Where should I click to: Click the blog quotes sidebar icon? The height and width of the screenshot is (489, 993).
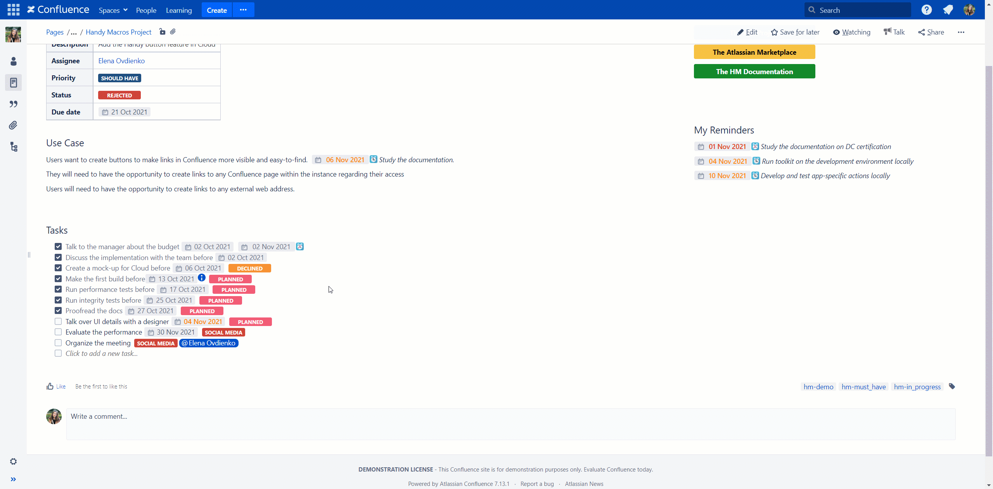(x=14, y=104)
